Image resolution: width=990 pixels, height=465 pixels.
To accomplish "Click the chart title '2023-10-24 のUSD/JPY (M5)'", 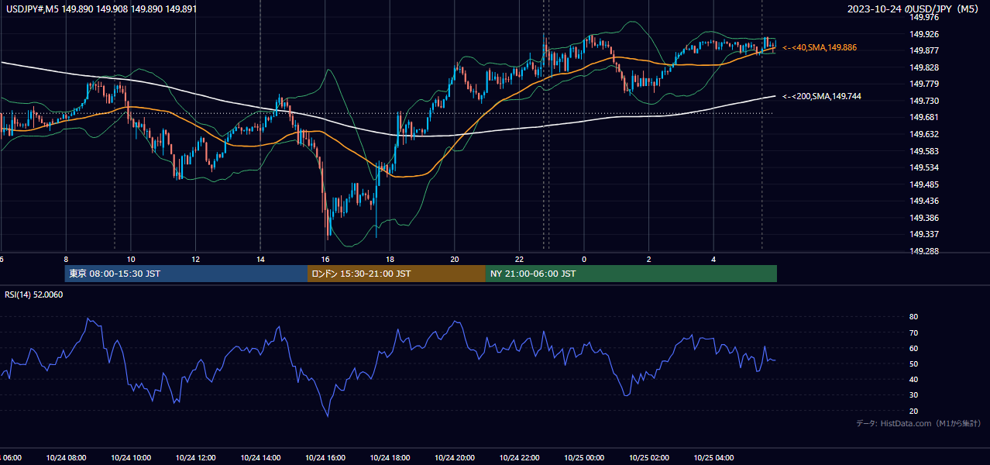I will (x=914, y=9).
